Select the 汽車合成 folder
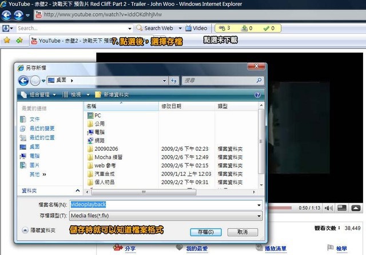366x255 pixels. (x=101, y=174)
